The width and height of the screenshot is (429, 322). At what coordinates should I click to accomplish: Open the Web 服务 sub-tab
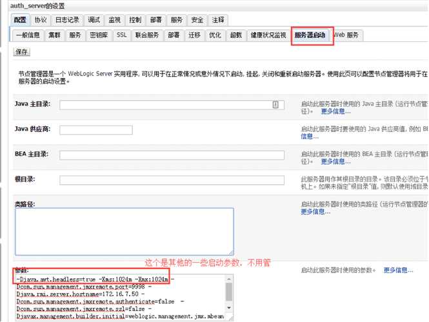pos(346,35)
